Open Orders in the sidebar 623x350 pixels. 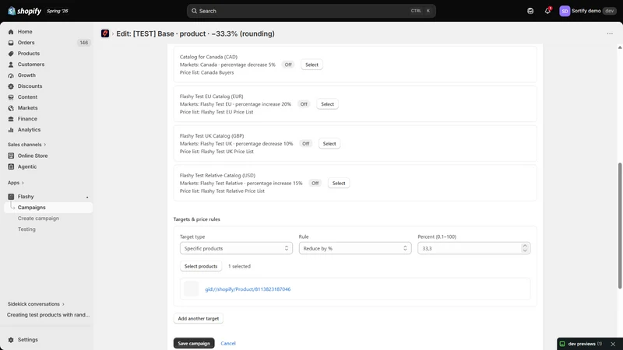click(x=26, y=43)
